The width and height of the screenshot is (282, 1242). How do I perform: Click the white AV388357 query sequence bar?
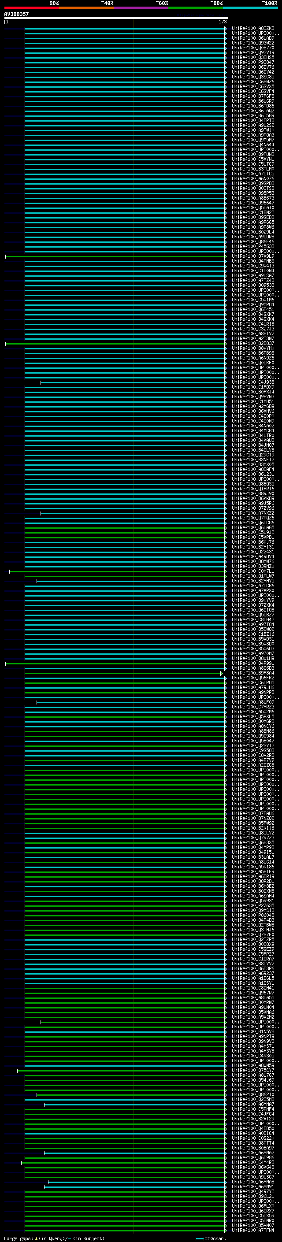pos(116,18)
